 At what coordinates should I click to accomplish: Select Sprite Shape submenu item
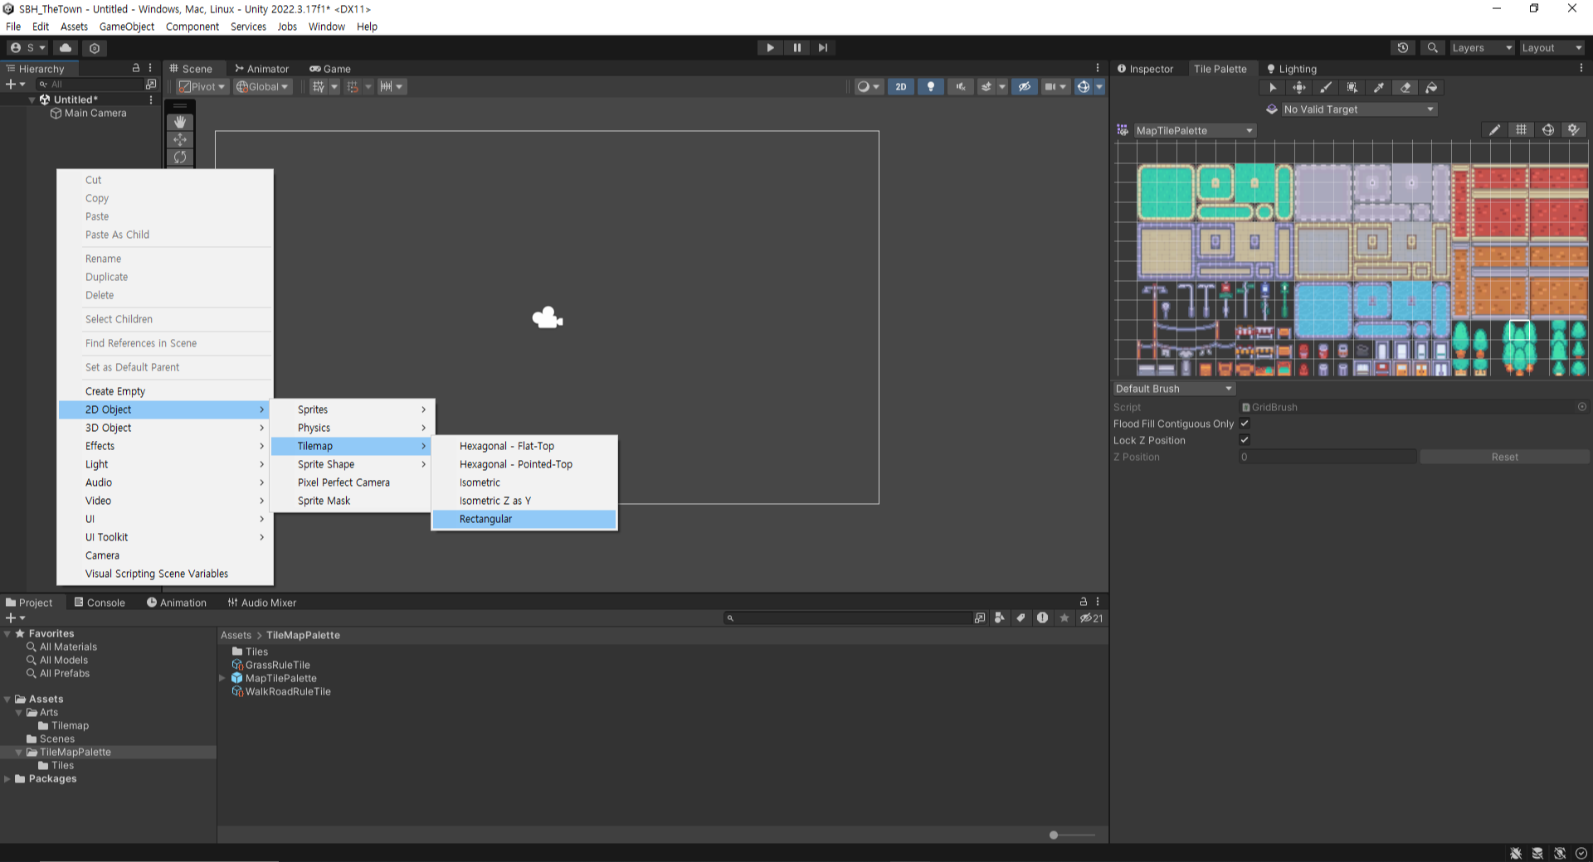(x=352, y=464)
